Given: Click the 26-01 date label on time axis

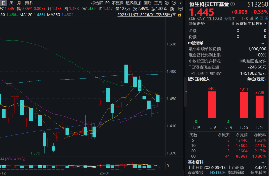Looking at the screenshot, I should 105,173.
